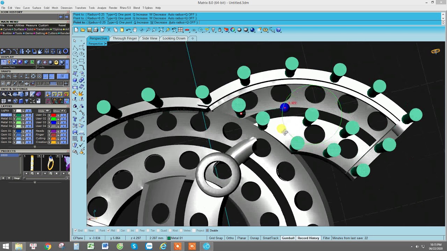Click the next arrow in Icon History
Image resolution: width=447 pixels, height=251 pixels.
pos(66,17)
